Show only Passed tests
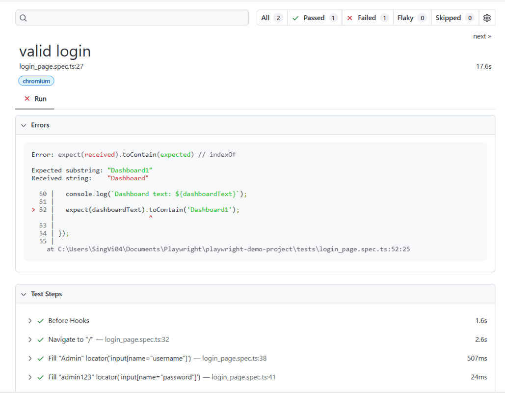 click(x=315, y=18)
